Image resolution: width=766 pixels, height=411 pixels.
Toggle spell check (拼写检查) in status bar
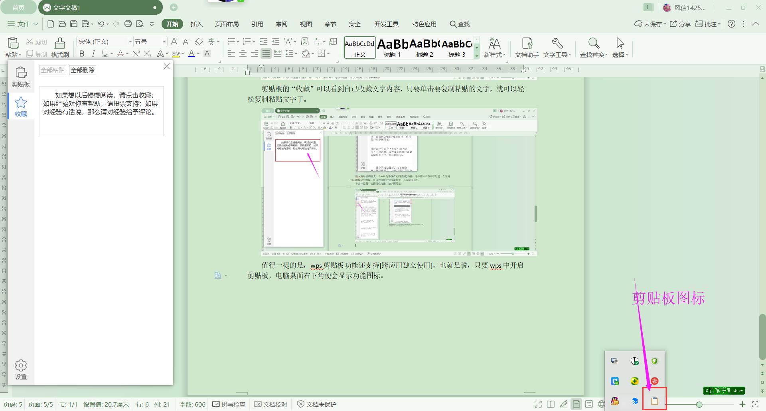(229, 404)
